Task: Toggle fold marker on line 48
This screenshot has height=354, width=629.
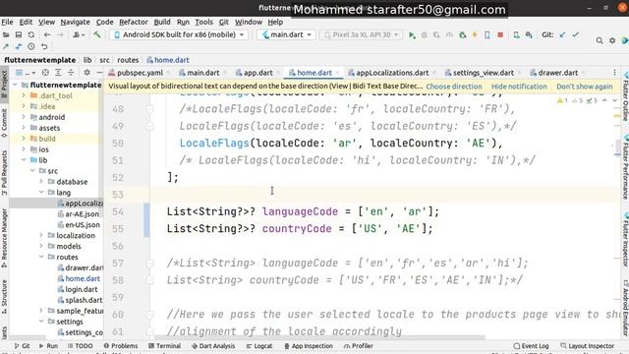Action: [x=149, y=109]
